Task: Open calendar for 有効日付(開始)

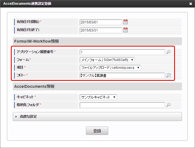Action: point(125,22)
